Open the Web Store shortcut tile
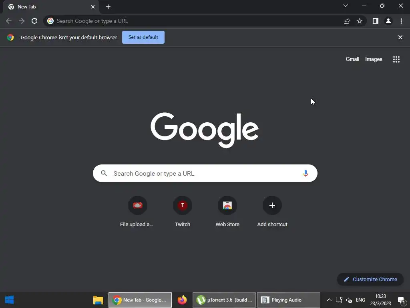The image size is (410, 308). click(x=227, y=205)
